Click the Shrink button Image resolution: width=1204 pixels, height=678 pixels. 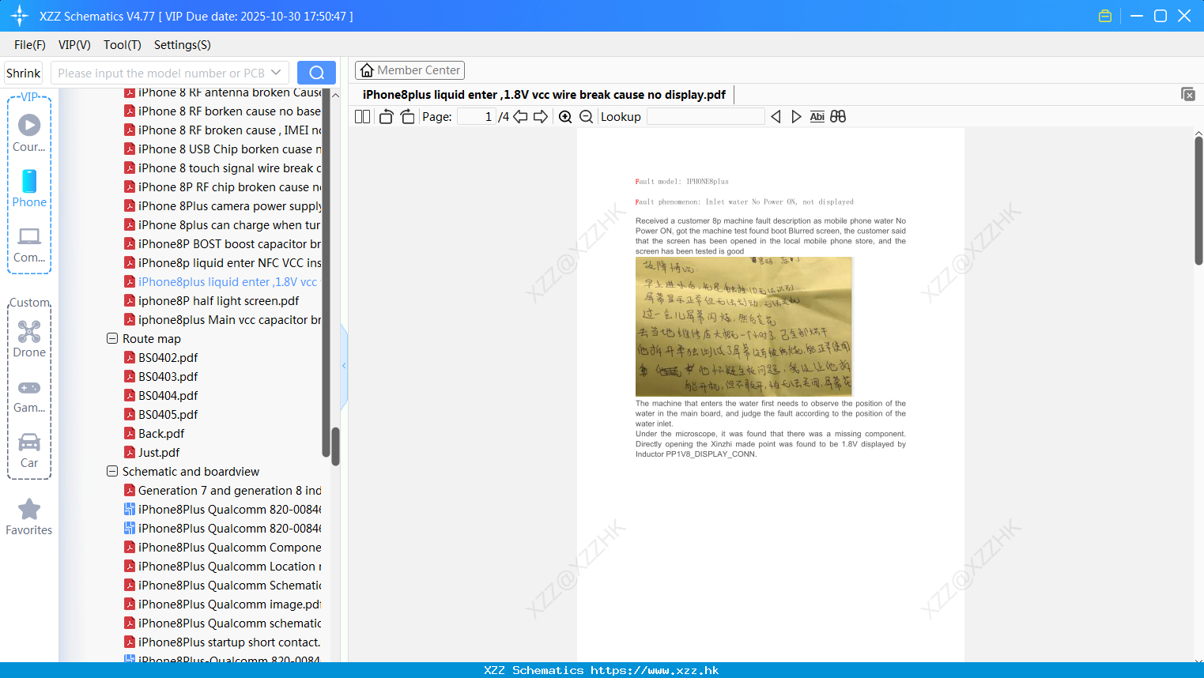point(23,73)
